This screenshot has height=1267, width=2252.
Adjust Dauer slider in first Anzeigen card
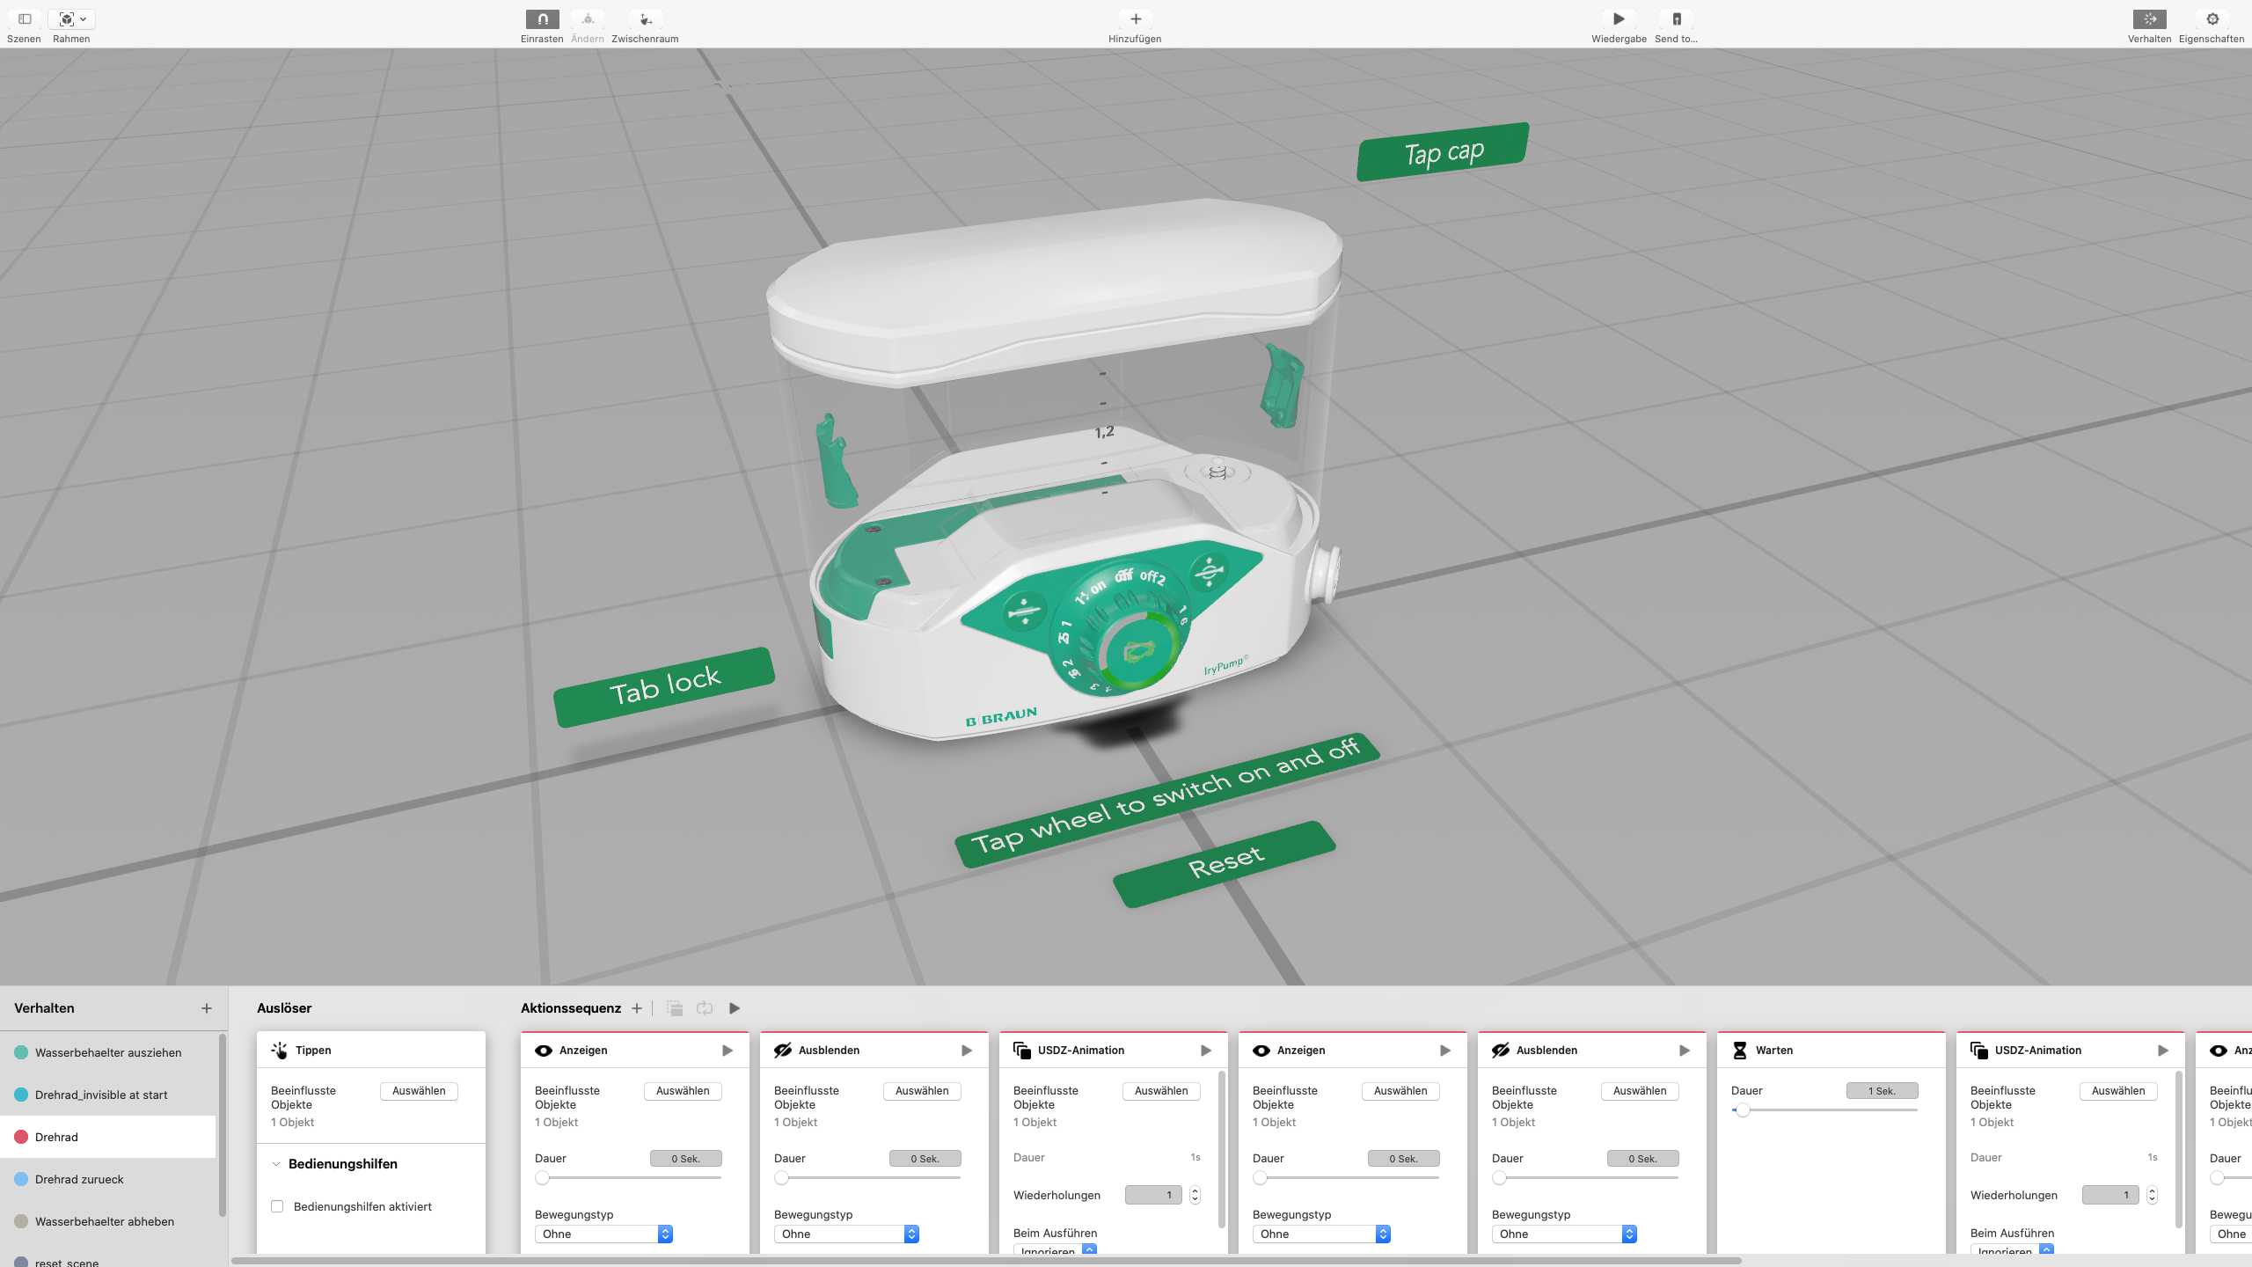542,1178
